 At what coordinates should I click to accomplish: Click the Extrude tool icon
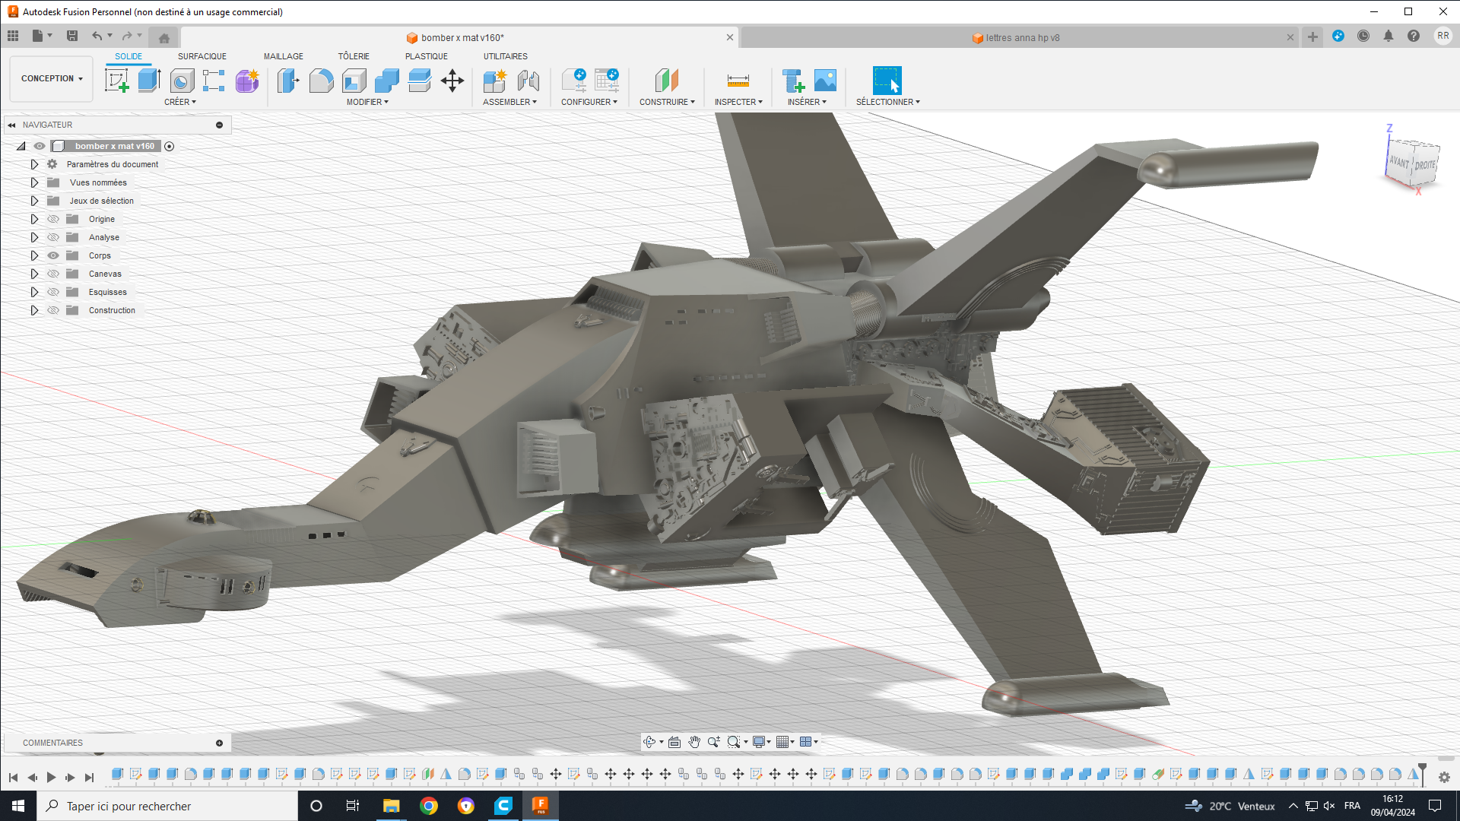149,81
